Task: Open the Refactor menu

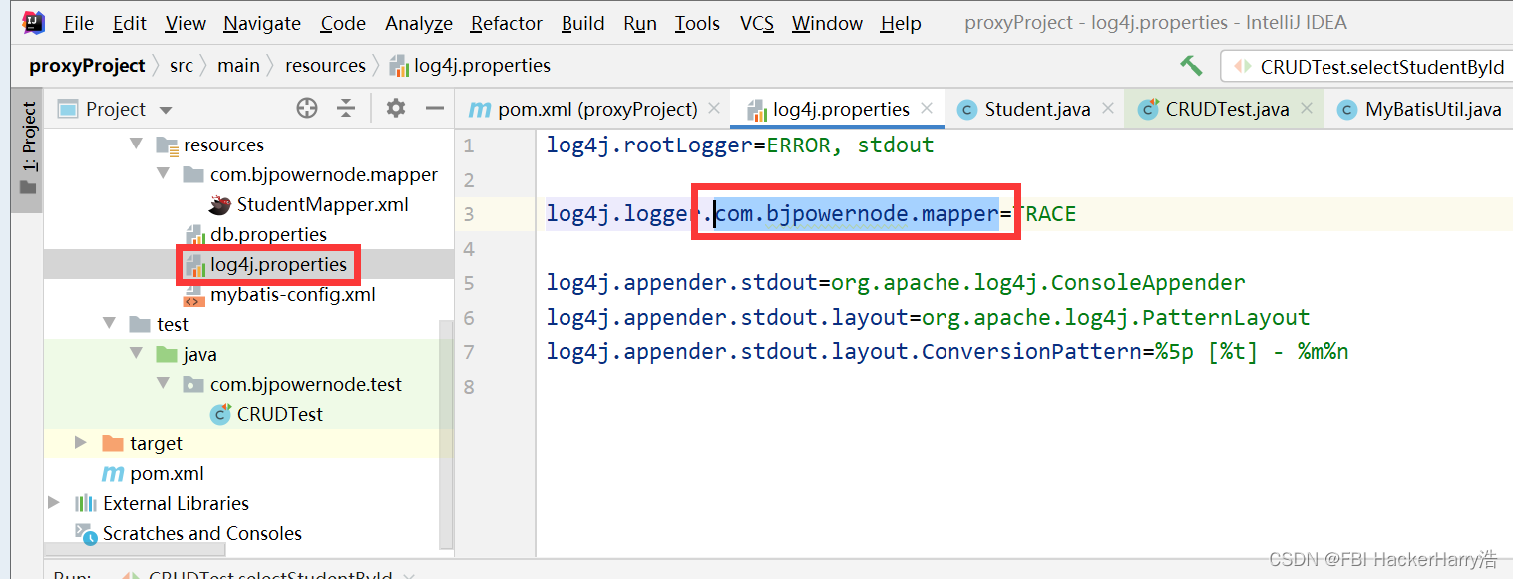Action: click(x=507, y=23)
